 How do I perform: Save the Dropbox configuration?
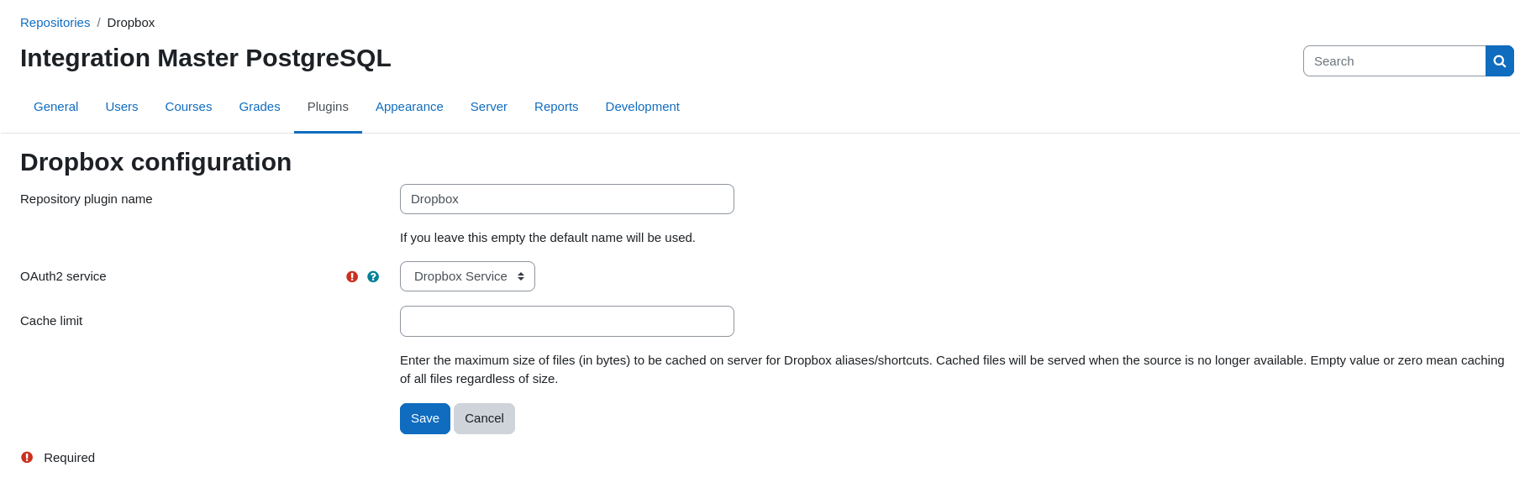(x=425, y=418)
